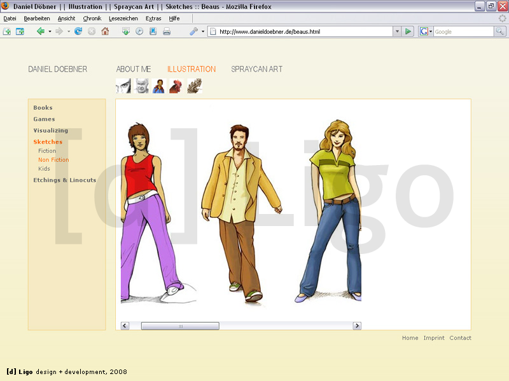Open the Non Fiction sub-category
Viewport: 509px width, 381px height.
[x=53, y=160]
